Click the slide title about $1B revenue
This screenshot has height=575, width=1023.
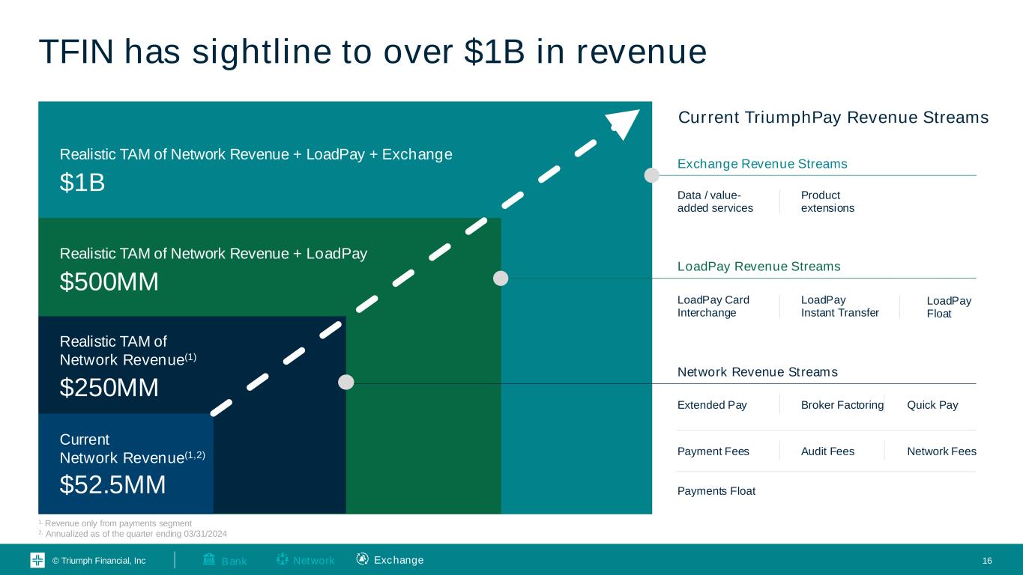coord(372,52)
